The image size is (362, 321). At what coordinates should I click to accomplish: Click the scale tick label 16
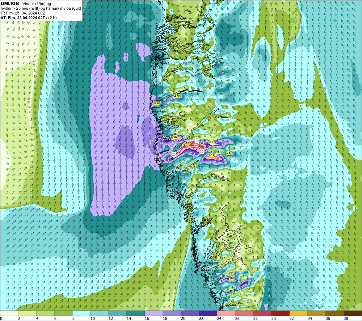(147, 319)
